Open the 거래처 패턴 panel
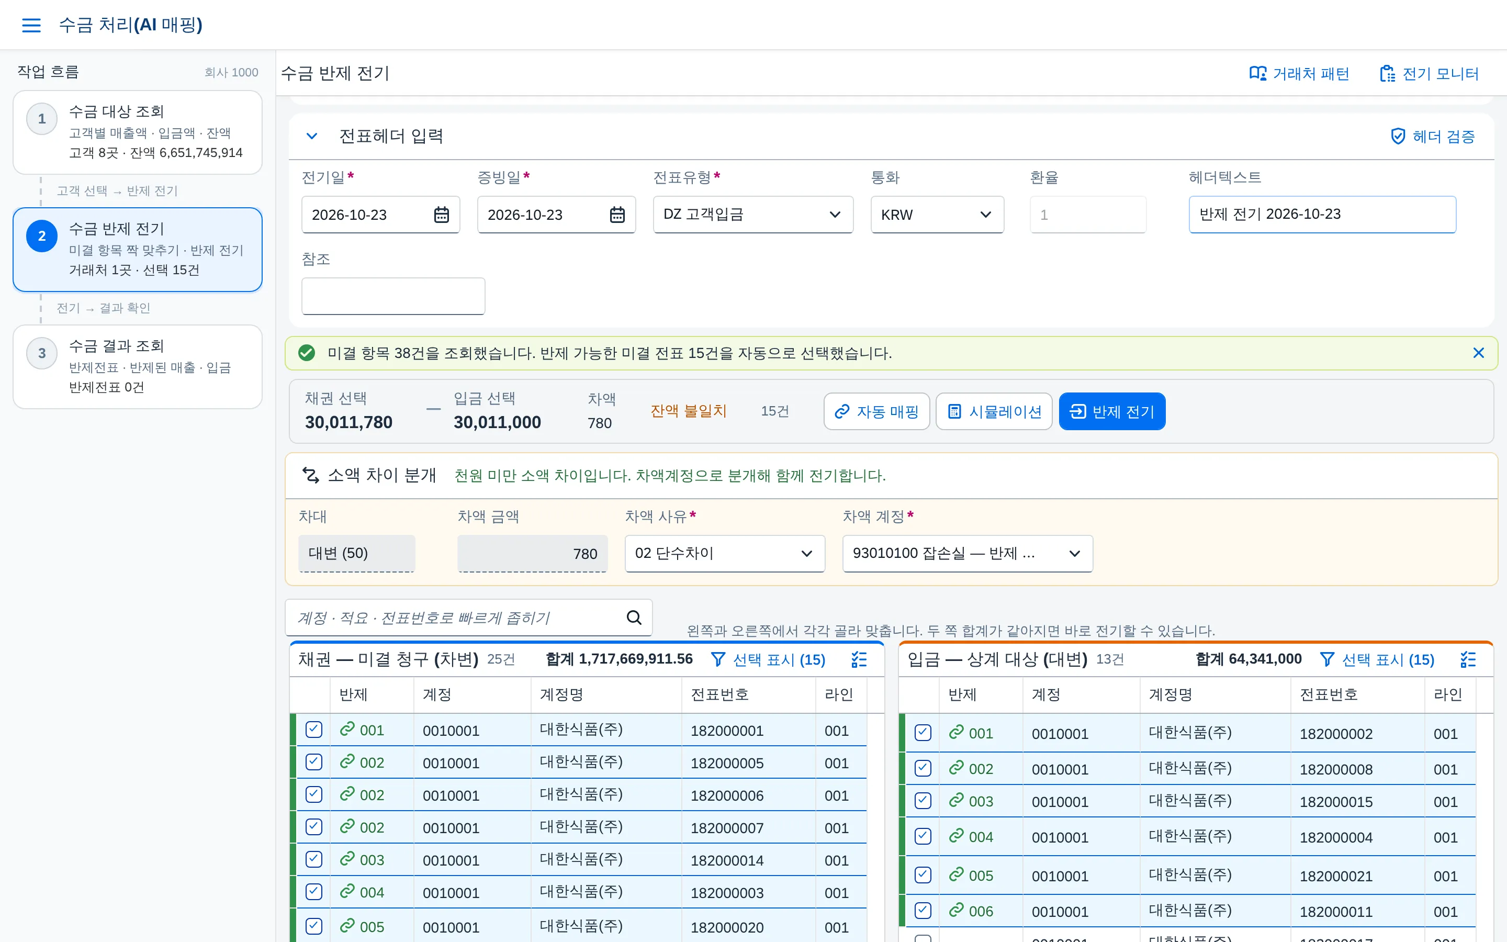 pos(1299,74)
